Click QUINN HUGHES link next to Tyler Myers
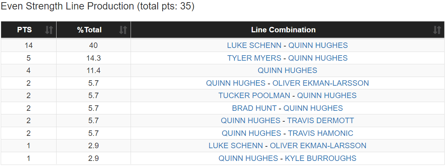Image resolution: width=445 pixels, height=166 pixels. click(318, 58)
